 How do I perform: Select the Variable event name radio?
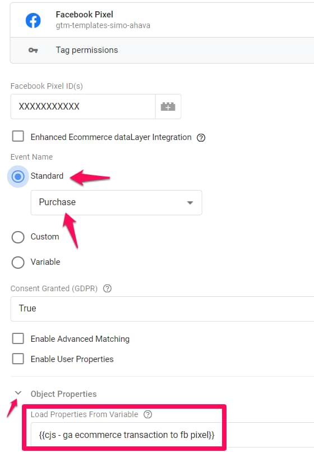pyautogui.click(x=18, y=263)
